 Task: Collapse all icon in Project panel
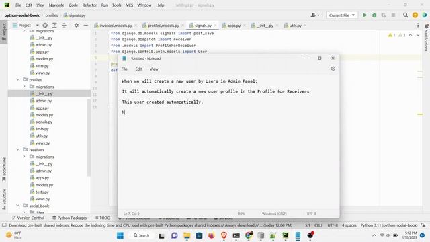pyautogui.click(x=64, y=26)
